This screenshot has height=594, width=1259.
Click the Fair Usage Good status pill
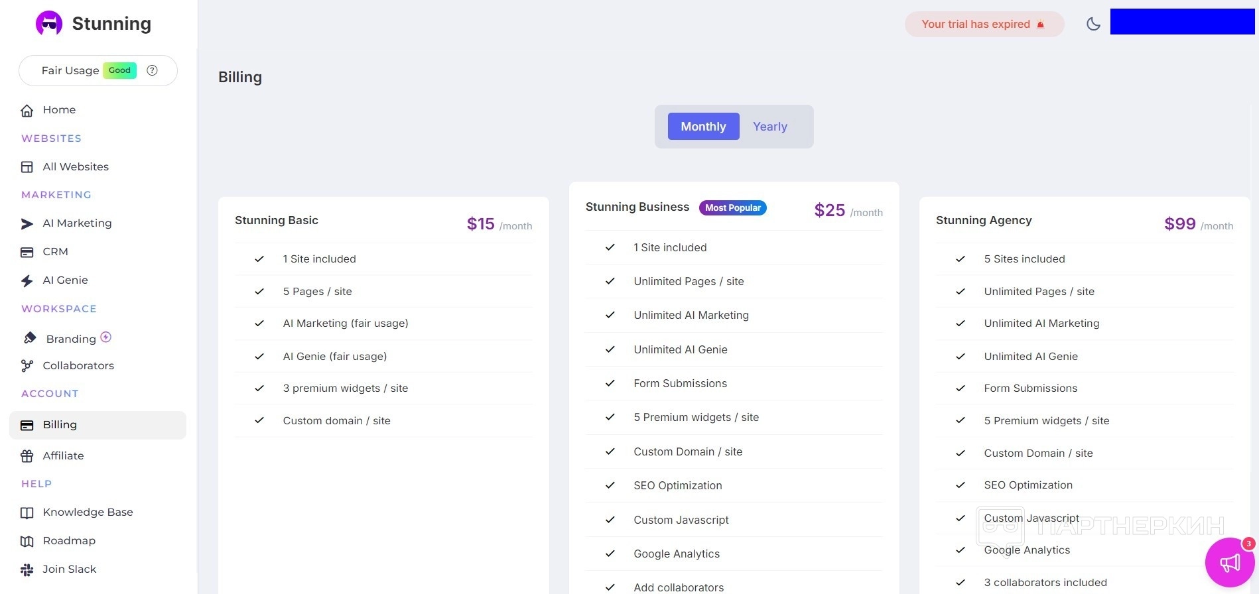(119, 70)
